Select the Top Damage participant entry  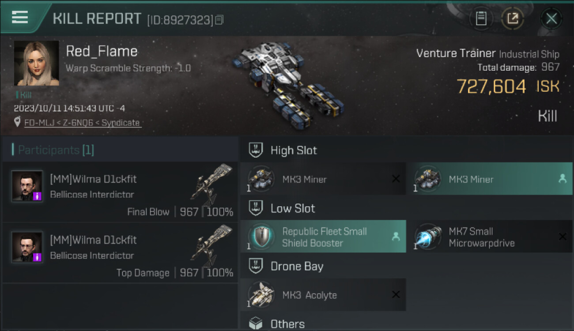click(x=120, y=253)
